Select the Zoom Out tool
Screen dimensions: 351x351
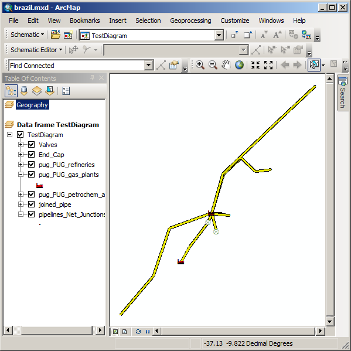213,65
